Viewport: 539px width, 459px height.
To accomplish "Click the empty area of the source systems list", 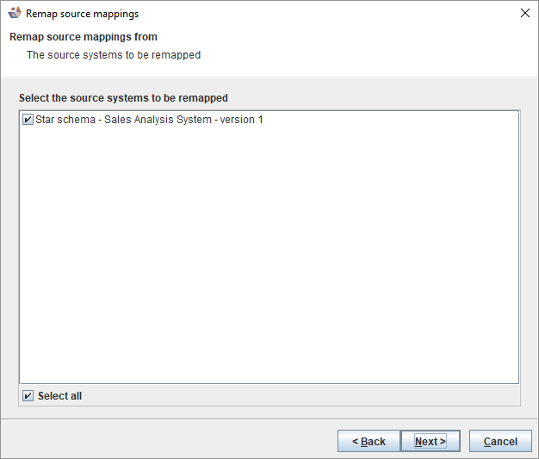I will point(269,250).
